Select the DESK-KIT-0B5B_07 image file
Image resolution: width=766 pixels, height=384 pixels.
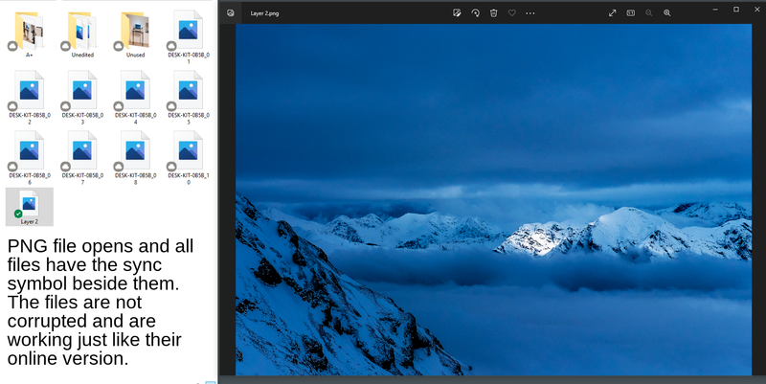point(82,151)
